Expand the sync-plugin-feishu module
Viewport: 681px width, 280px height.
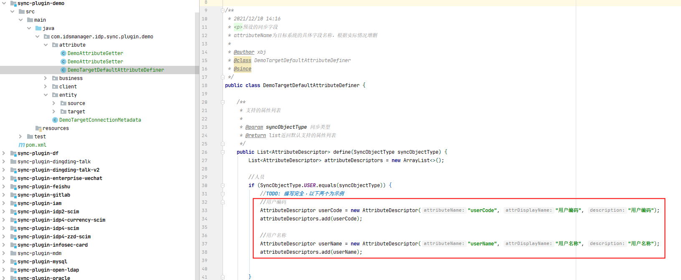point(4,187)
